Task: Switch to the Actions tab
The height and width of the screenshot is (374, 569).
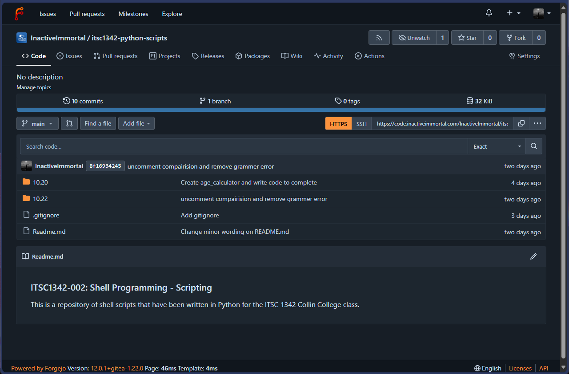Action: (x=369, y=56)
